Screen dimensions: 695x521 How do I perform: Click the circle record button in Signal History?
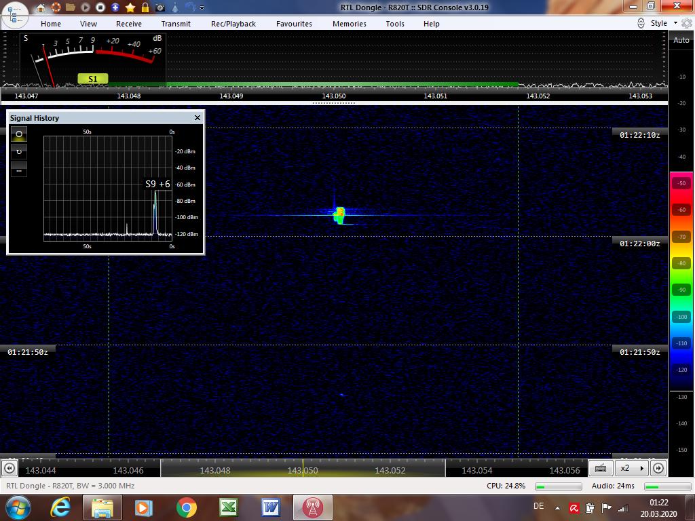pos(19,134)
